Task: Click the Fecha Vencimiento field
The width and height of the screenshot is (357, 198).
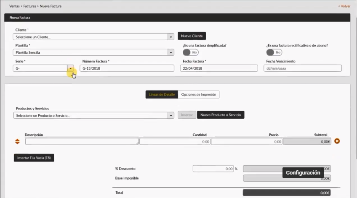Action: pyautogui.click(x=302, y=68)
